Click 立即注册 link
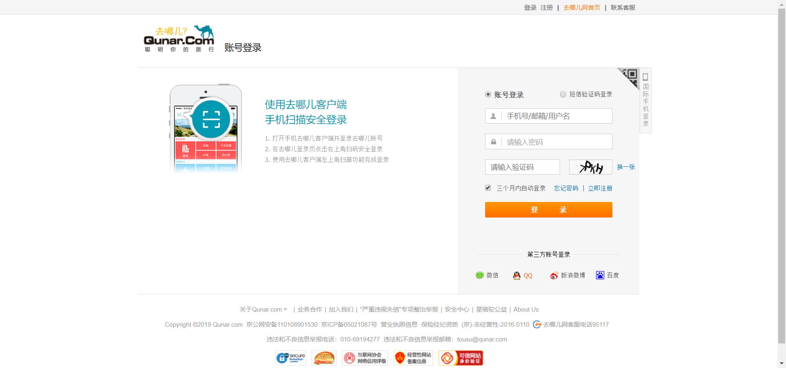The image size is (786, 368). (x=600, y=188)
